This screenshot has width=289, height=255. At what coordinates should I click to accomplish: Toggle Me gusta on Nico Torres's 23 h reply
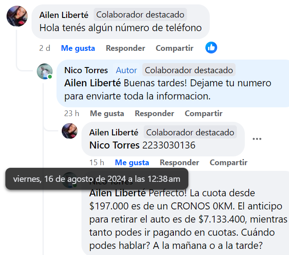coord(107,113)
